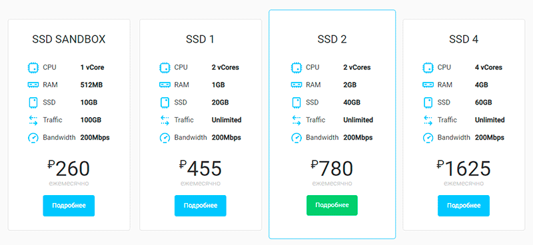The width and height of the screenshot is (533, 245).
Task: Click the SSD drive icon in SSD 4 plan
Action: click(428, 103)
